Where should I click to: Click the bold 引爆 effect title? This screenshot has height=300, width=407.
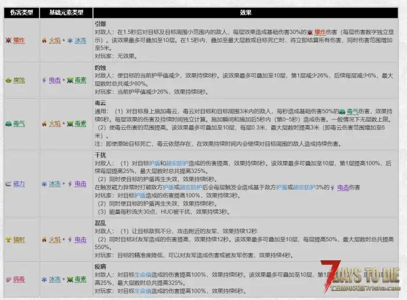point(100,24)
